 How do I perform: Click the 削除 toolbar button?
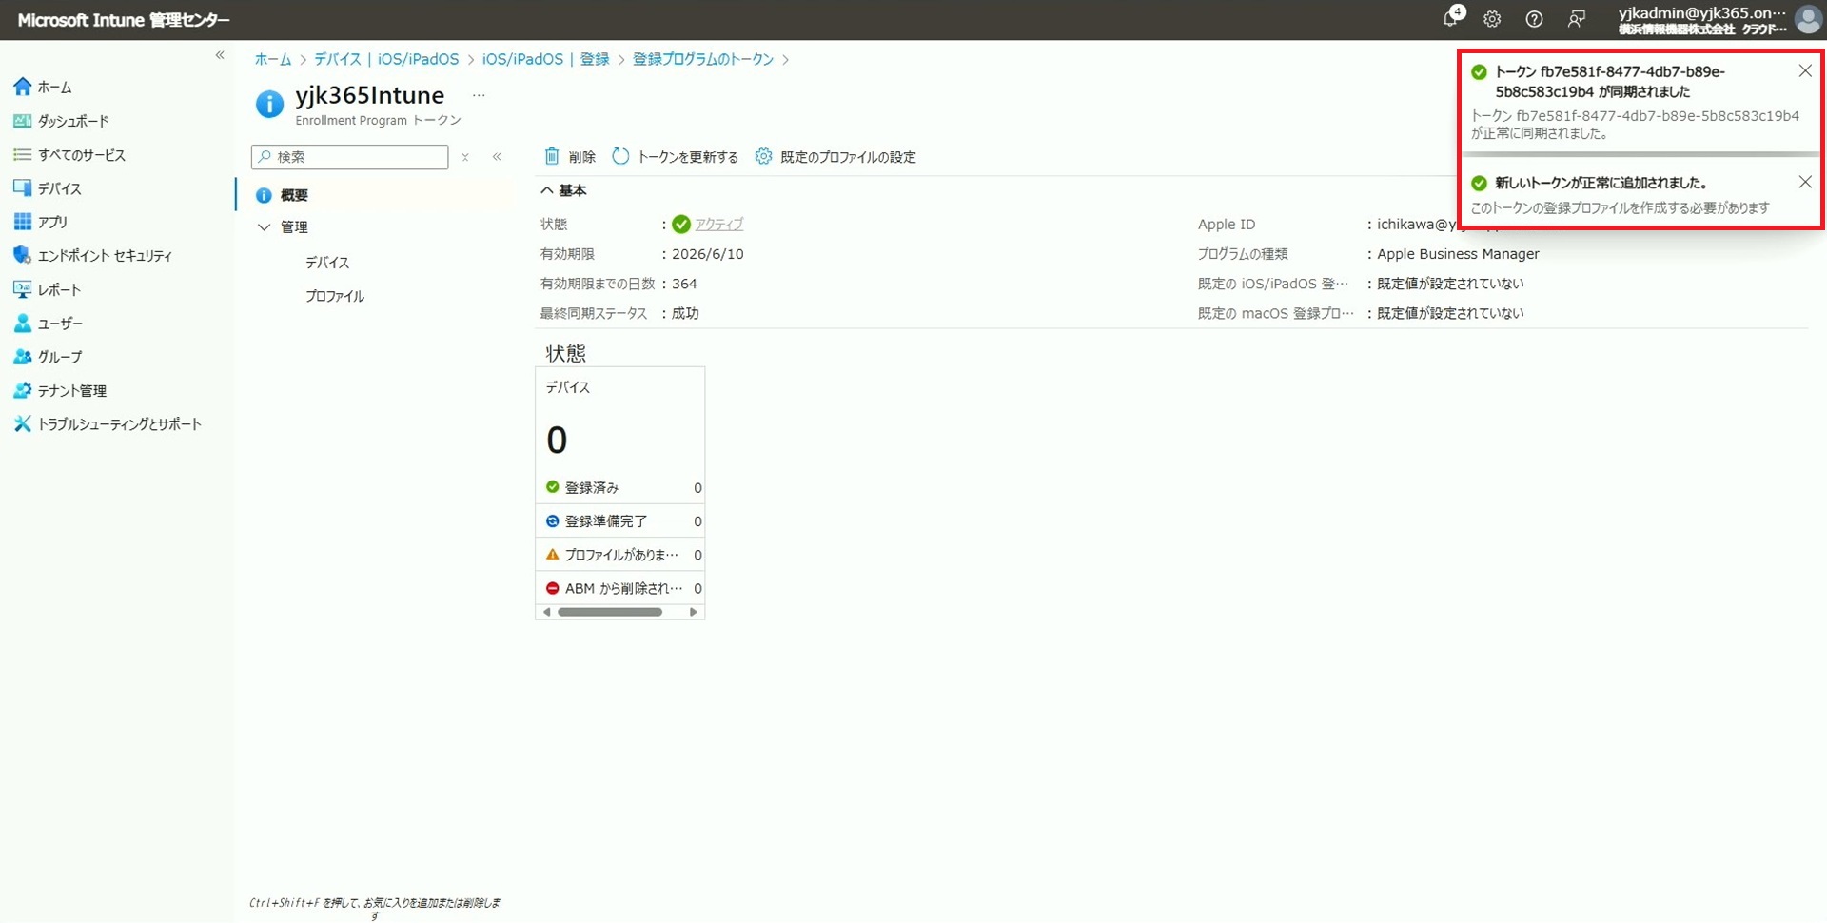[570, 157]
